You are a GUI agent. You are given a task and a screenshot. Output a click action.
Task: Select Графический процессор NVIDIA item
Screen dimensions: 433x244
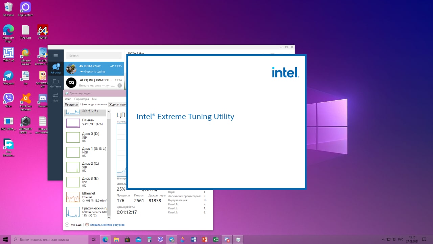pyautogui.click(x=85, y=212)
